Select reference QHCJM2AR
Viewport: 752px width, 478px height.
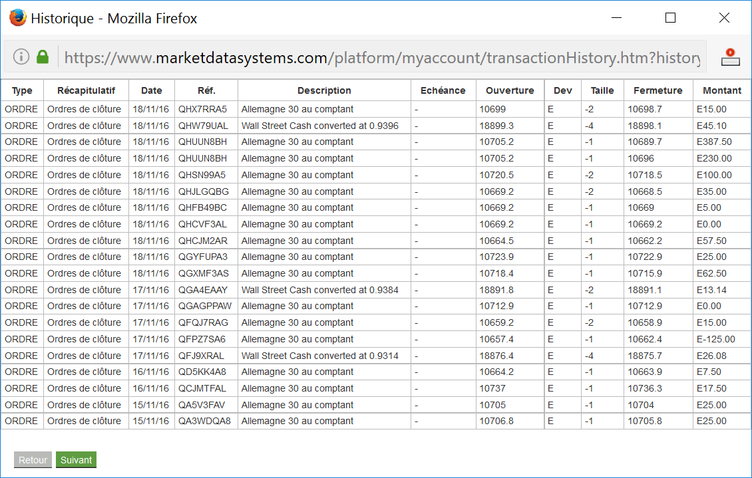[x=203, y=241]
